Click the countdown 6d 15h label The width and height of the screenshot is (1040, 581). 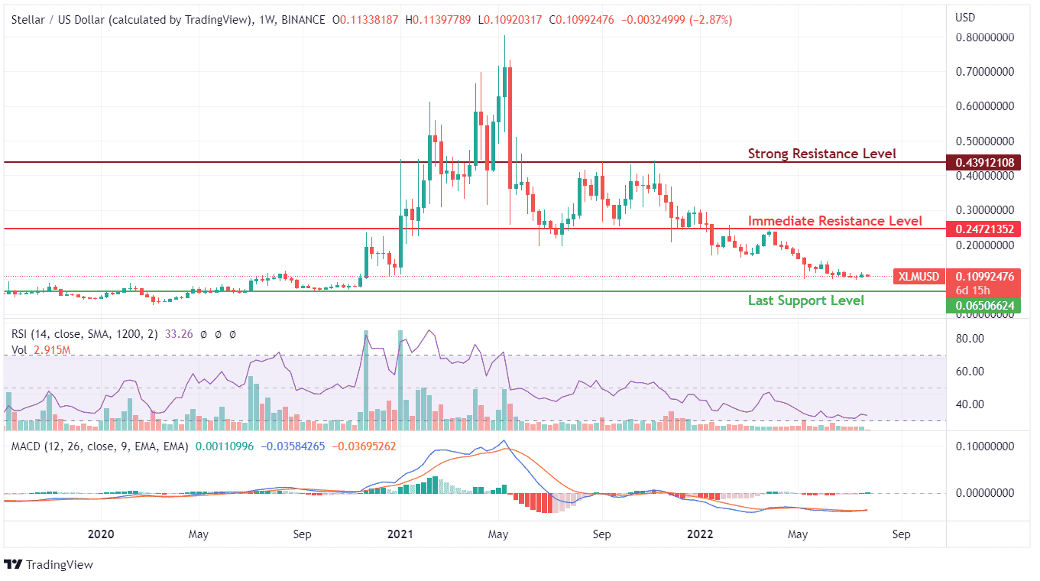pyautogui.click(x=973, y=290)
